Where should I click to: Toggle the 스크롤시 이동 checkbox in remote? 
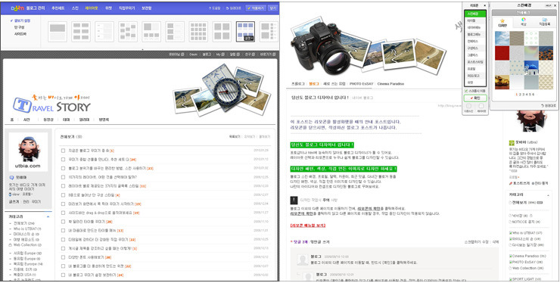(466, 91)
